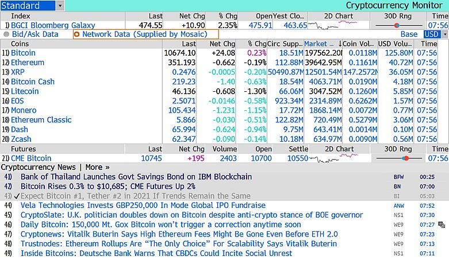449x260 pixels.
Task: Click Bitcoin market cap 197562.20
Action: [323, 53]
